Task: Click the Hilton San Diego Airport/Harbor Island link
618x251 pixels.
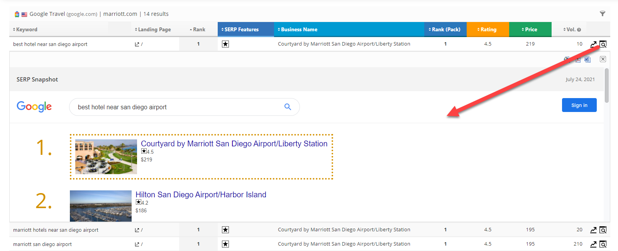Action: tap(201, 195)
